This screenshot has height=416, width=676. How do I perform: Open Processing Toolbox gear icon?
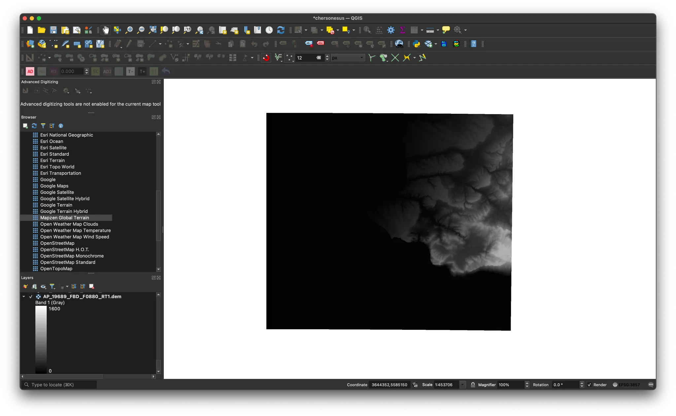391,30
